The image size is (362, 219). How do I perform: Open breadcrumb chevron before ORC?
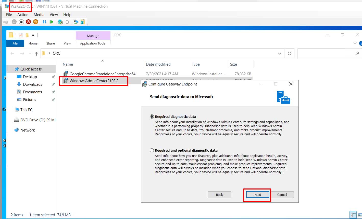49,53
